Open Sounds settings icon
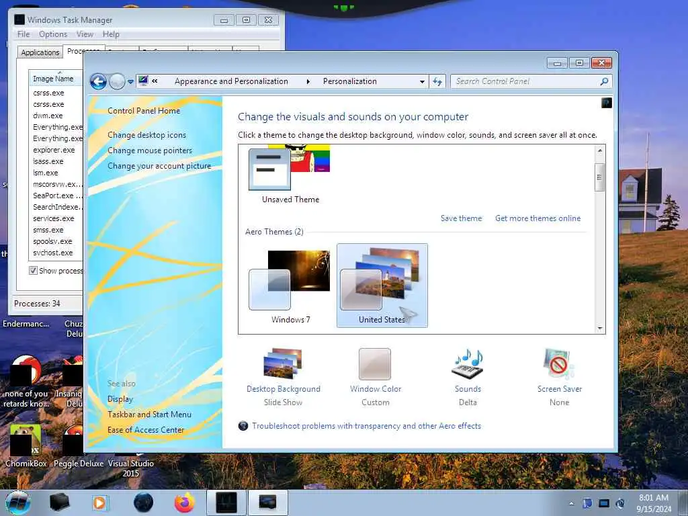The width and height of the screenshot is (688, 516). [x=468, y=363]
